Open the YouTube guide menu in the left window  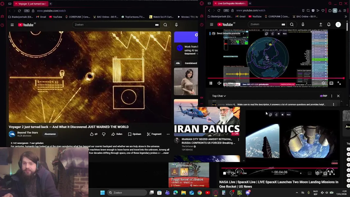[x=12, y=25]
